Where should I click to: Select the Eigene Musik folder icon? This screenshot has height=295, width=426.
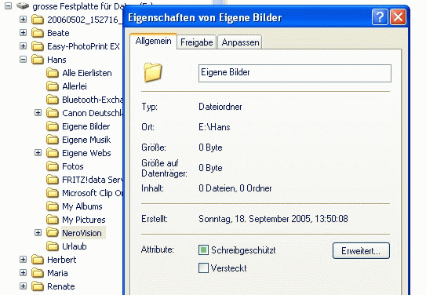point(53,140)
